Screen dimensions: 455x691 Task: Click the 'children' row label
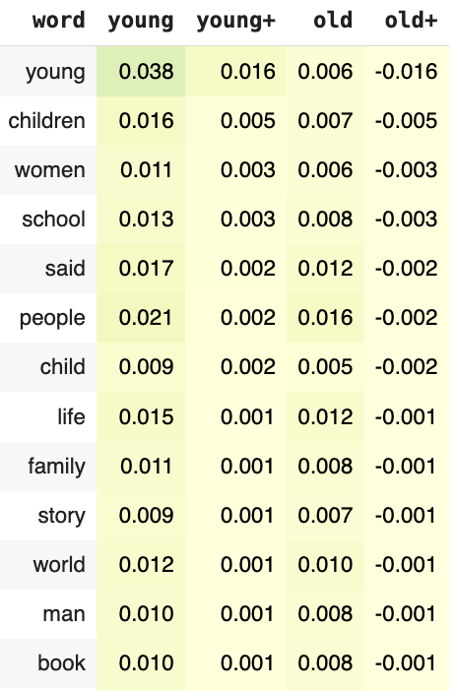[46, 121]
